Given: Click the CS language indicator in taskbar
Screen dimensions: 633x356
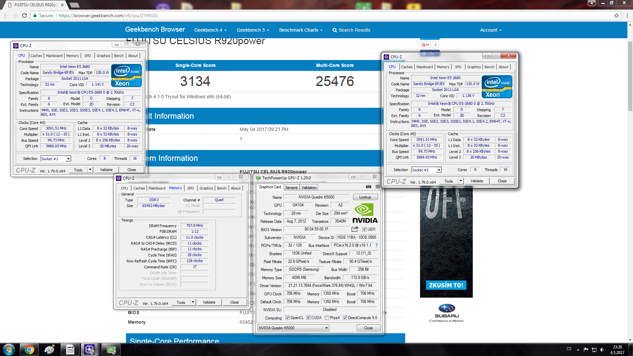Looking at the screenshot, I should click(x=569, y=349).
